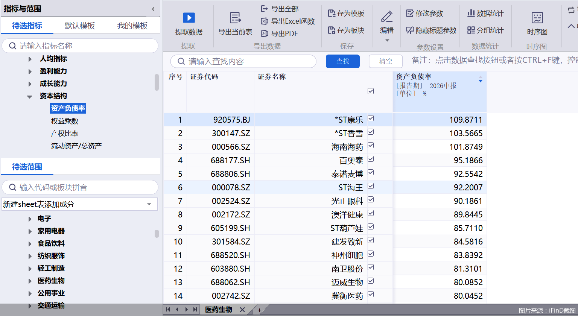The height and width of the screenshot is (316, 578).
Task: Close the 医药生物 sheet tab
Action: (x=242, y=310)
